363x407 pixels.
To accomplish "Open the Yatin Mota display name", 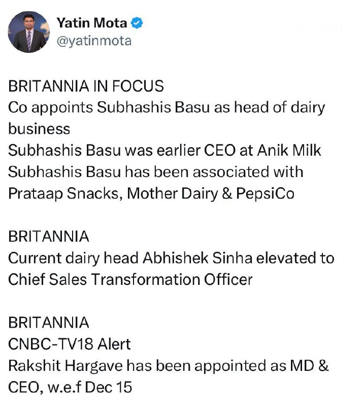I will coord(92,23).
